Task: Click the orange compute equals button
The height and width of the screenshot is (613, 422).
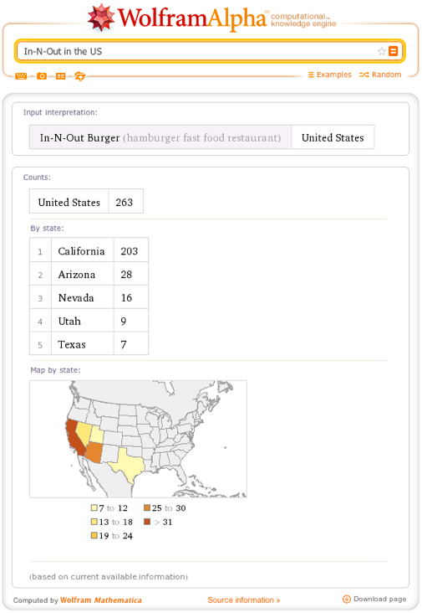Action: [393, 51]
